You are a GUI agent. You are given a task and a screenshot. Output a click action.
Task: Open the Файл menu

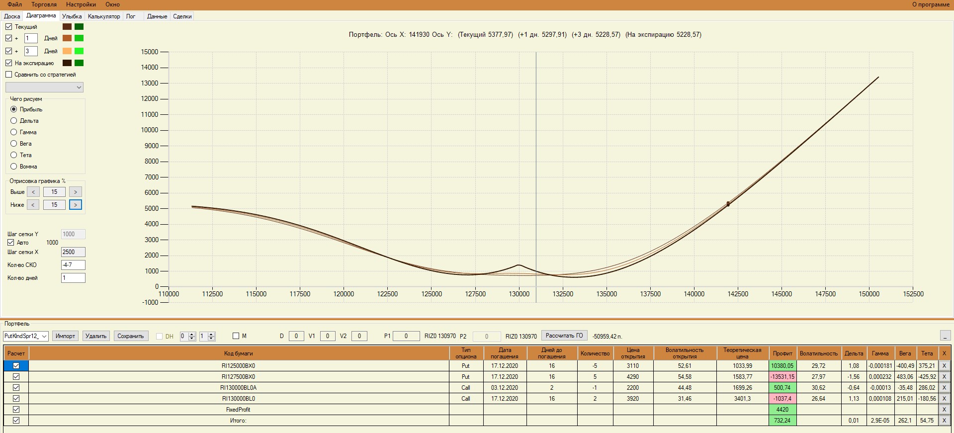[15, 4]
